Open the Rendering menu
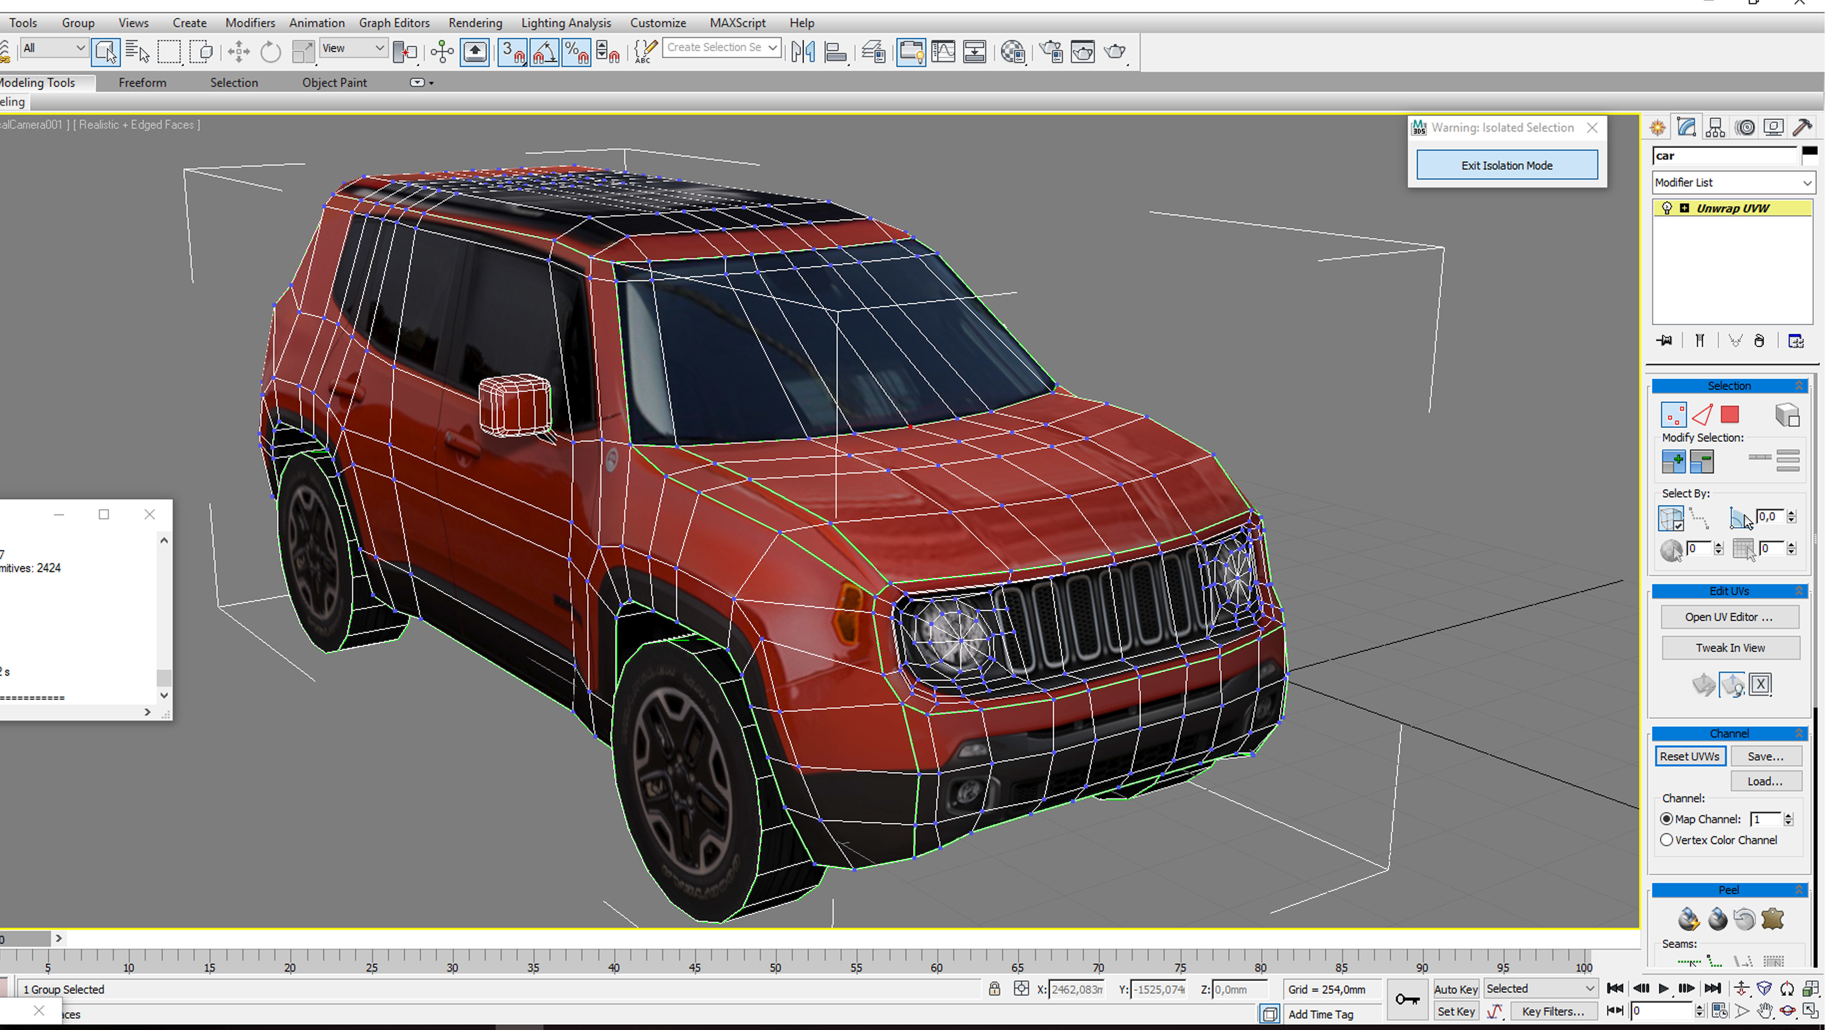Screen dimensions: 1832x1030 coord(475,23)
